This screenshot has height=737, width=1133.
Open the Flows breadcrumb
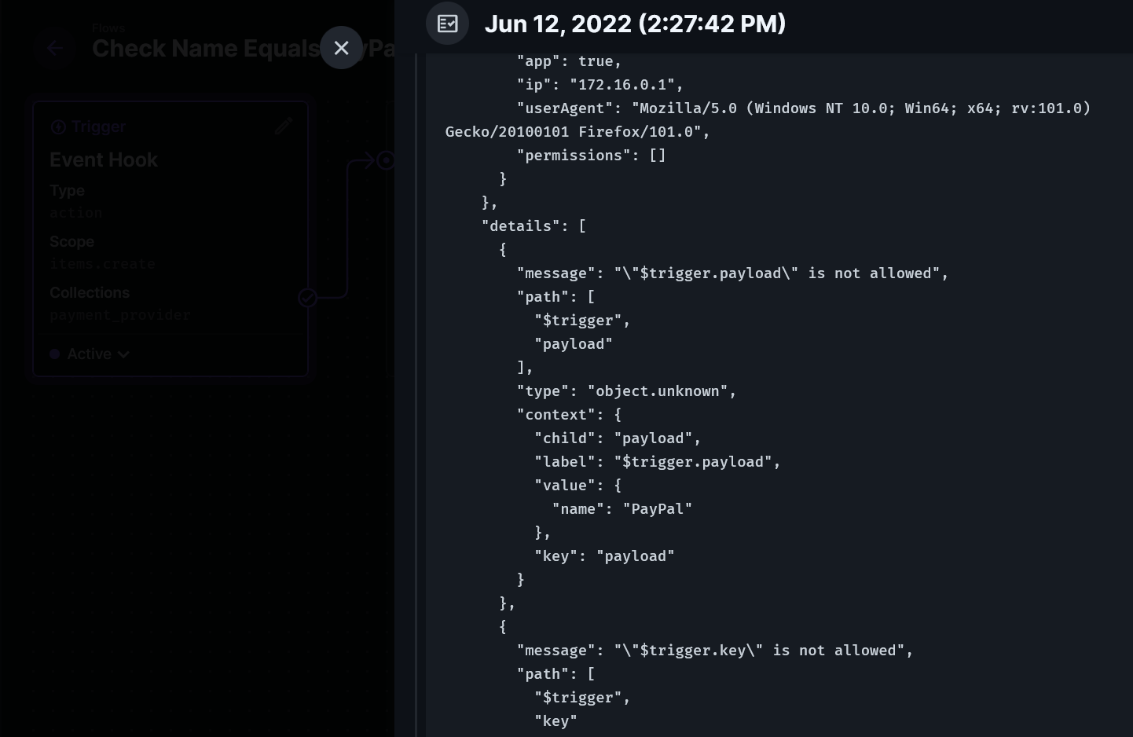(108, 27)
